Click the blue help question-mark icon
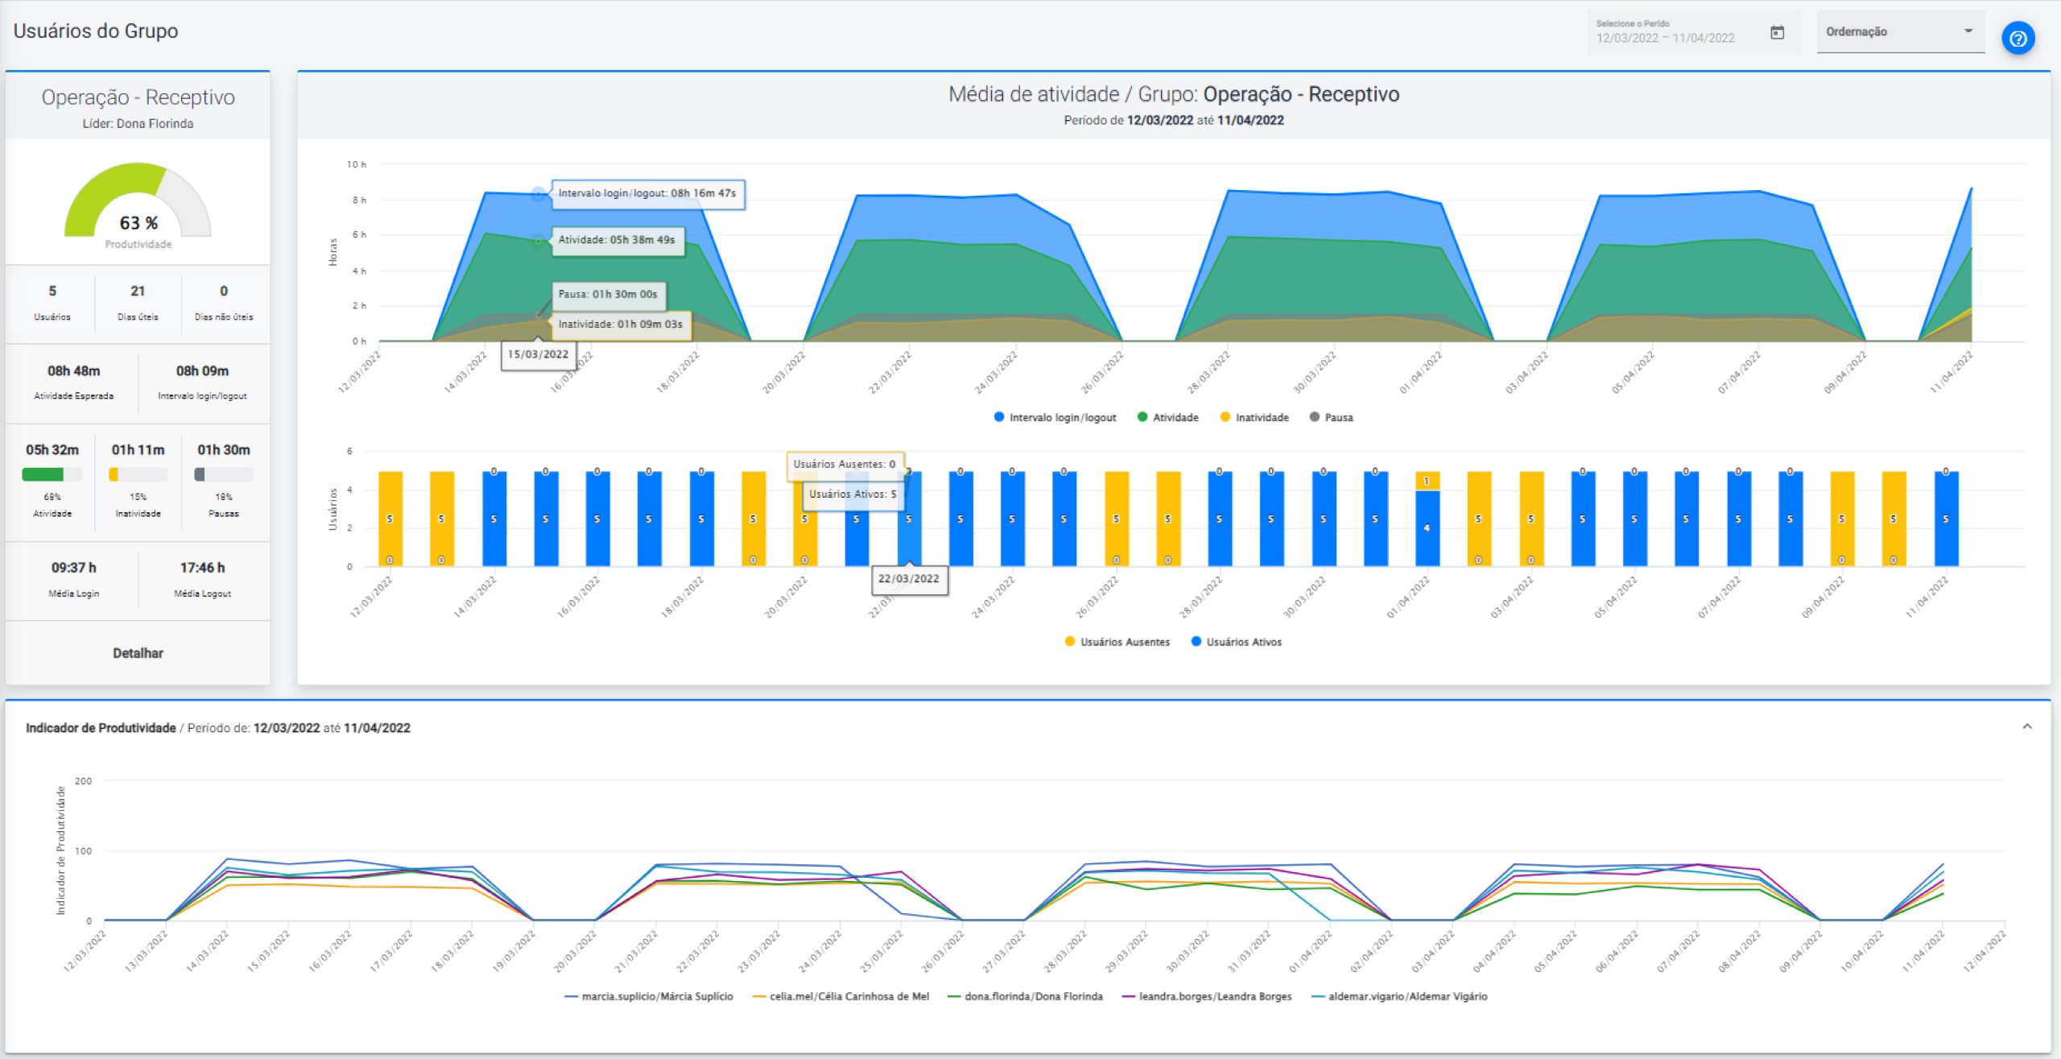2061x1059 pixels. pyautogui.click(x=2018, y=38)
